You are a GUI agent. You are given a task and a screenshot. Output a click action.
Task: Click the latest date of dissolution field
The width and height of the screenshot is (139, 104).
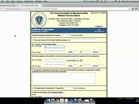point(69,88)
